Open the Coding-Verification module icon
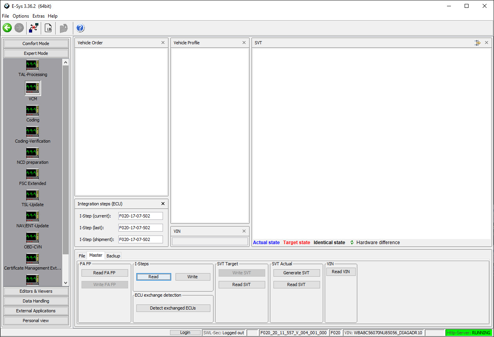The width and height of the screenshot is (494, 337). click(33, 132)
